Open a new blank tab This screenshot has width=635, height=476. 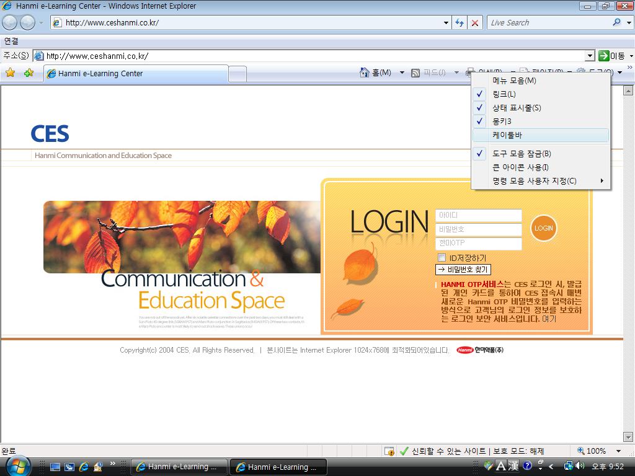coord(238,74)
